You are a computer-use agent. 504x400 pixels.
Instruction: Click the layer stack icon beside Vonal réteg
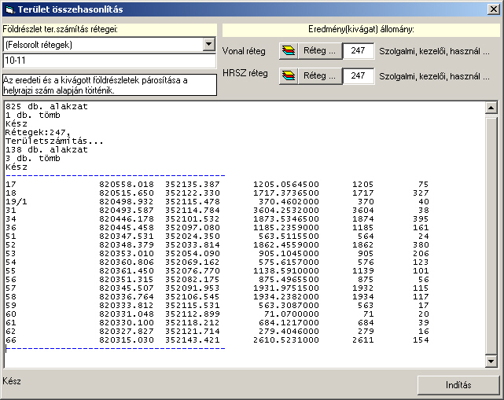tap(289, 51)
